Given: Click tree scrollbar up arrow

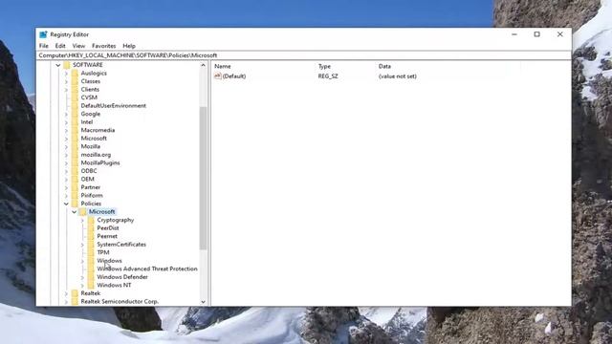Looking at the screenshot, I should pos(203,65).
